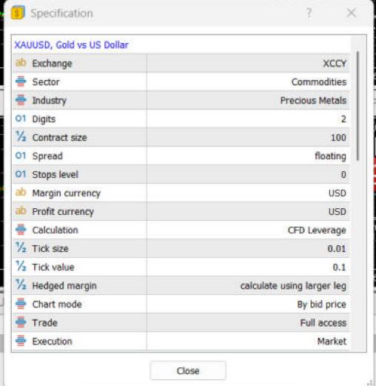The height and width of the screenshot is (386, 376).
Task: Click the Margin currency USD value
Action: pyautogui.click(x=338, y=193)
